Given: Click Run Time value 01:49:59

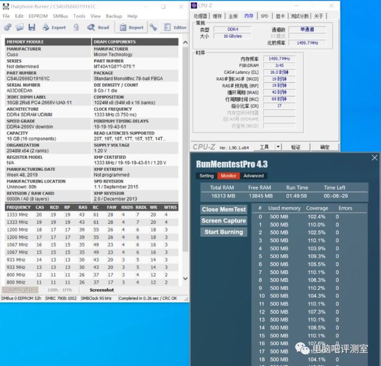Looking at the screenshot, I should click(296, 196).
